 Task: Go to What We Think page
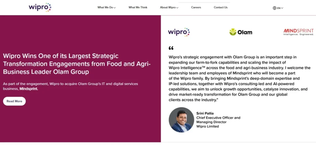coord(138,7)
